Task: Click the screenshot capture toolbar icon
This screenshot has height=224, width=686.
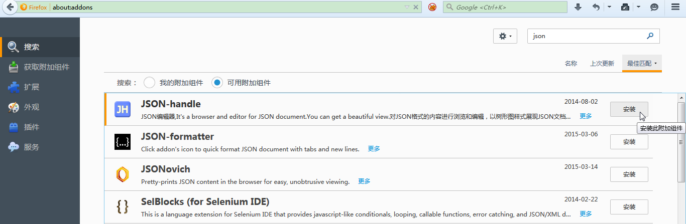Action: tap(625, 7)
